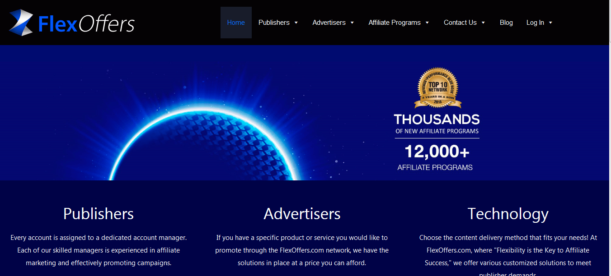
Task: Click the 'OF NEW AFFILIATE PROGRAMS' subtitle
Action: [437, 131]
